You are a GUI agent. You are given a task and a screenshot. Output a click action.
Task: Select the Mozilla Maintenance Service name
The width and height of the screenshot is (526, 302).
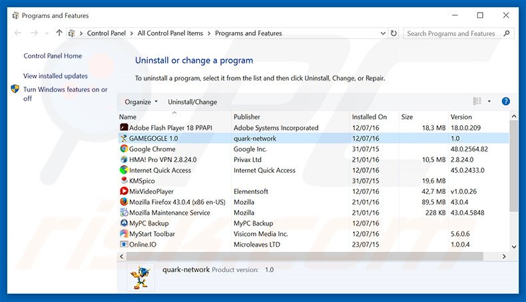point(169,213)
